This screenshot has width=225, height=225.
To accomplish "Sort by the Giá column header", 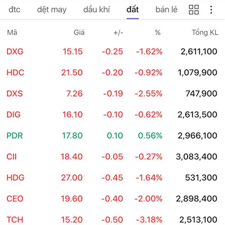I will (79, 33).
